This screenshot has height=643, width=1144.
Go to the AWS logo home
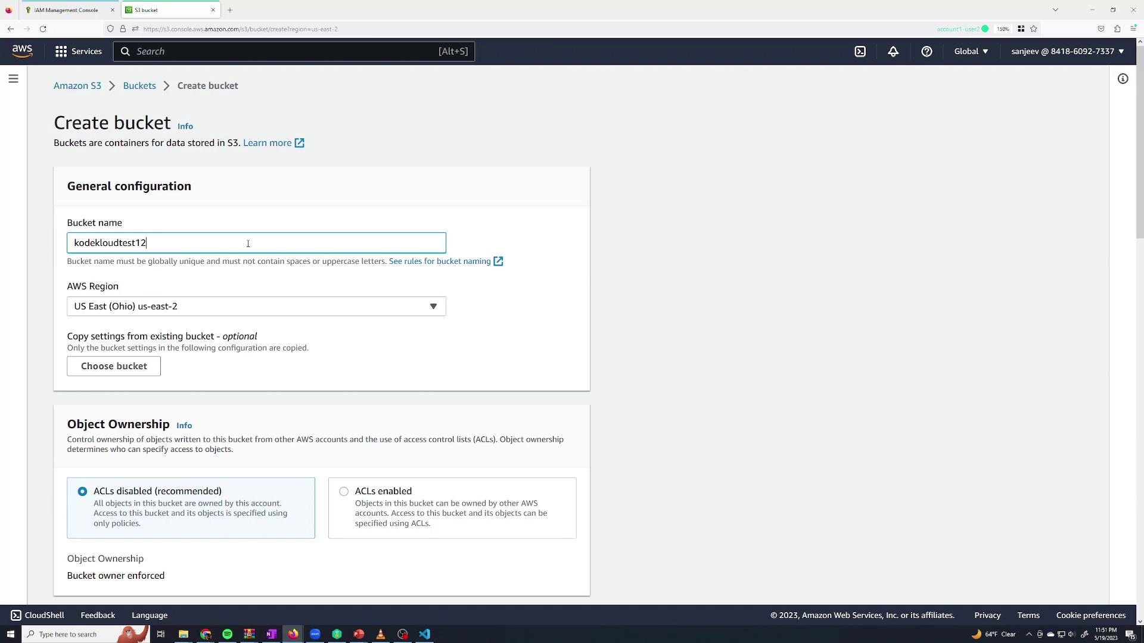tap(22, 51)
